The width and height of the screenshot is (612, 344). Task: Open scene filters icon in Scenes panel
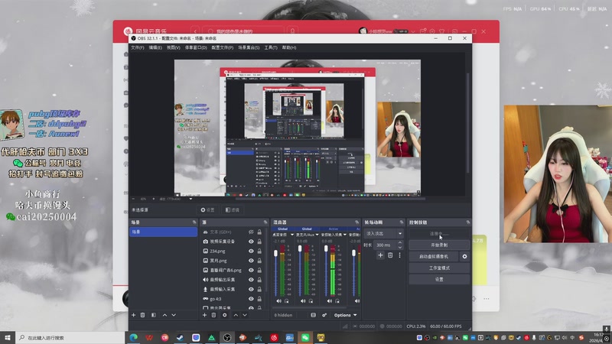point(154,315)
